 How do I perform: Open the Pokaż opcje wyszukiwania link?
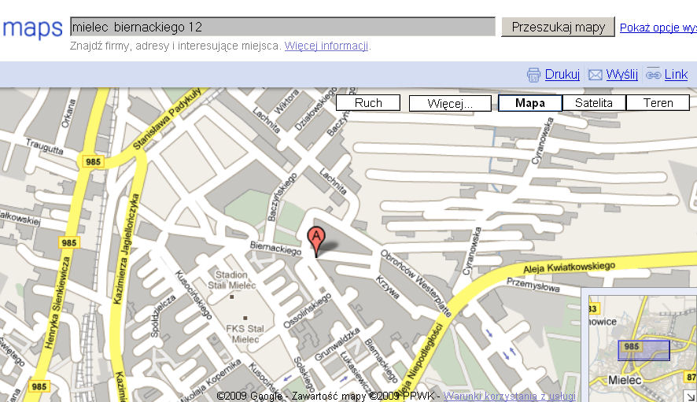(658, 28)
